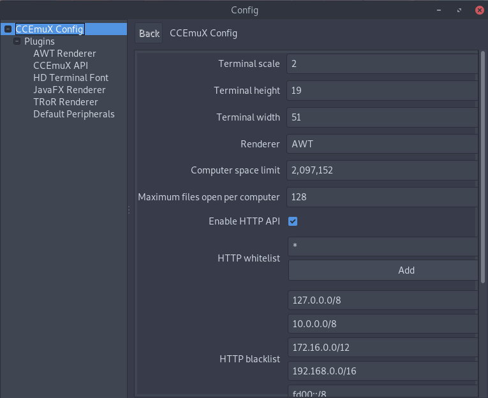The height and width of the screenshot is (398, 488).
Task: Disable the Enable HTTP API checkbox
Action: click(293, 221)
